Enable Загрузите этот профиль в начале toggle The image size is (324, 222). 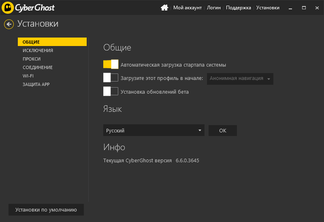pyautogui.click(x=111, y=77)
